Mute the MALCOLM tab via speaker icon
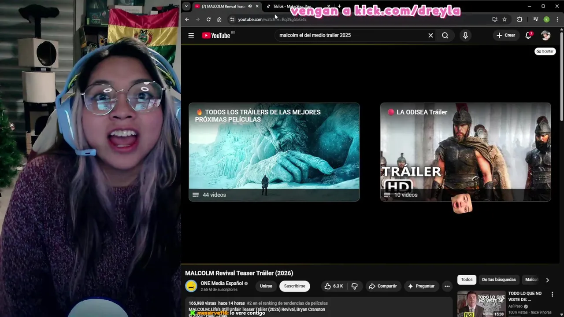 tap(250, 6)
